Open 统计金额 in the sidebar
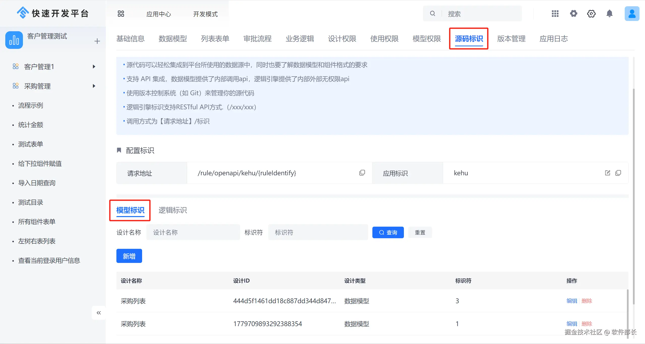Screen dimensions: 645x344 click(30, 125)
